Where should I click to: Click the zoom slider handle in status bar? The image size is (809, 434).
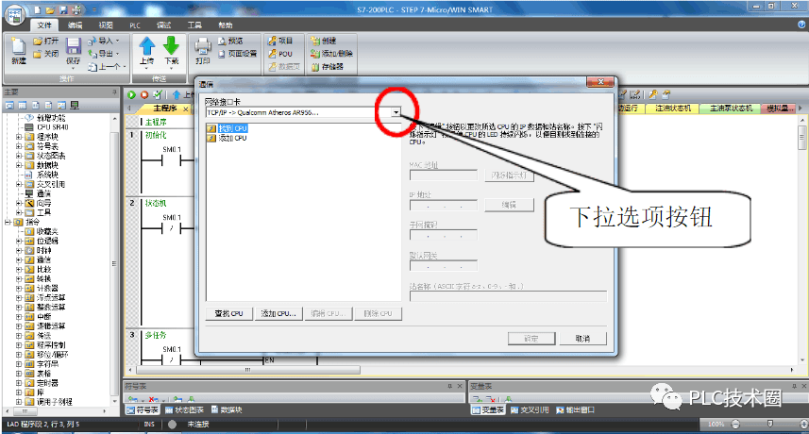(x=770, y=424)
